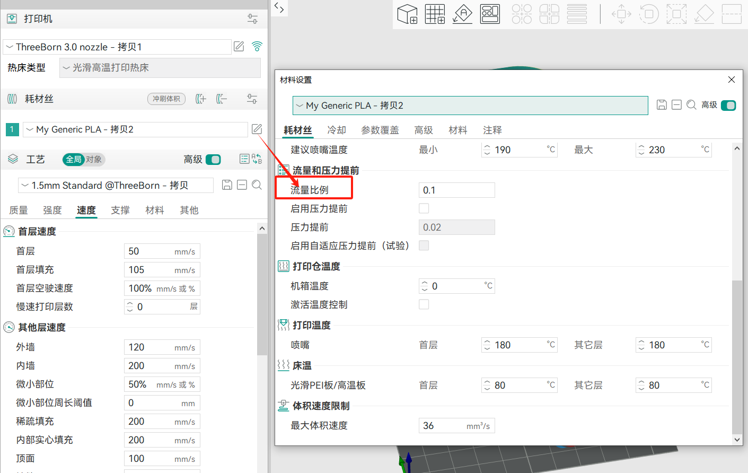Open the 支撑 process tab

coord(120,211)
